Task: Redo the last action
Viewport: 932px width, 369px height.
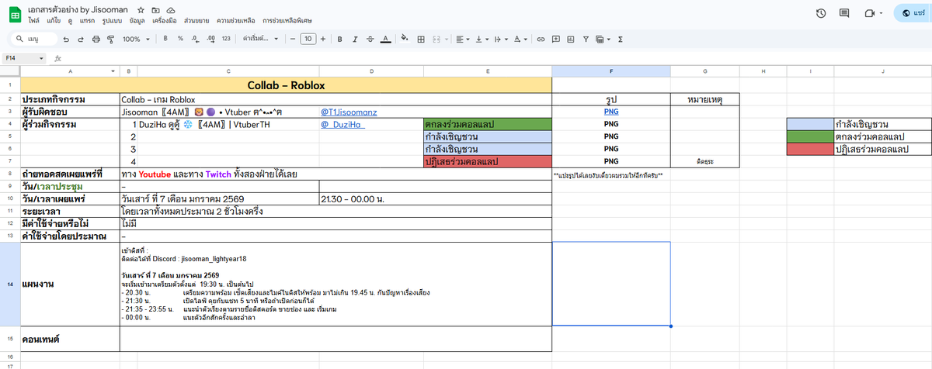Action: (81, 39)
